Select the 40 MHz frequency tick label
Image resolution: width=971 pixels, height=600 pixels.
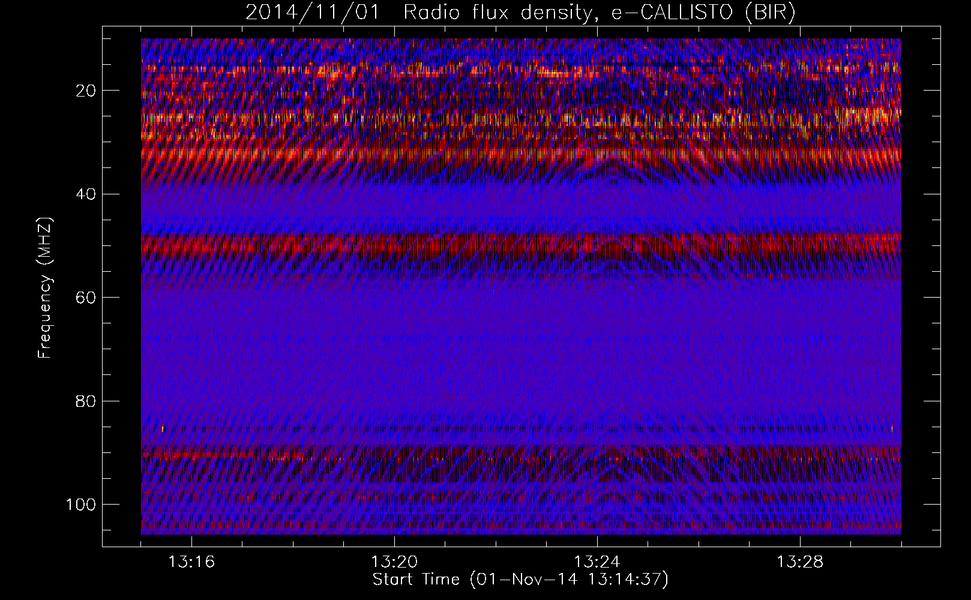86,194
